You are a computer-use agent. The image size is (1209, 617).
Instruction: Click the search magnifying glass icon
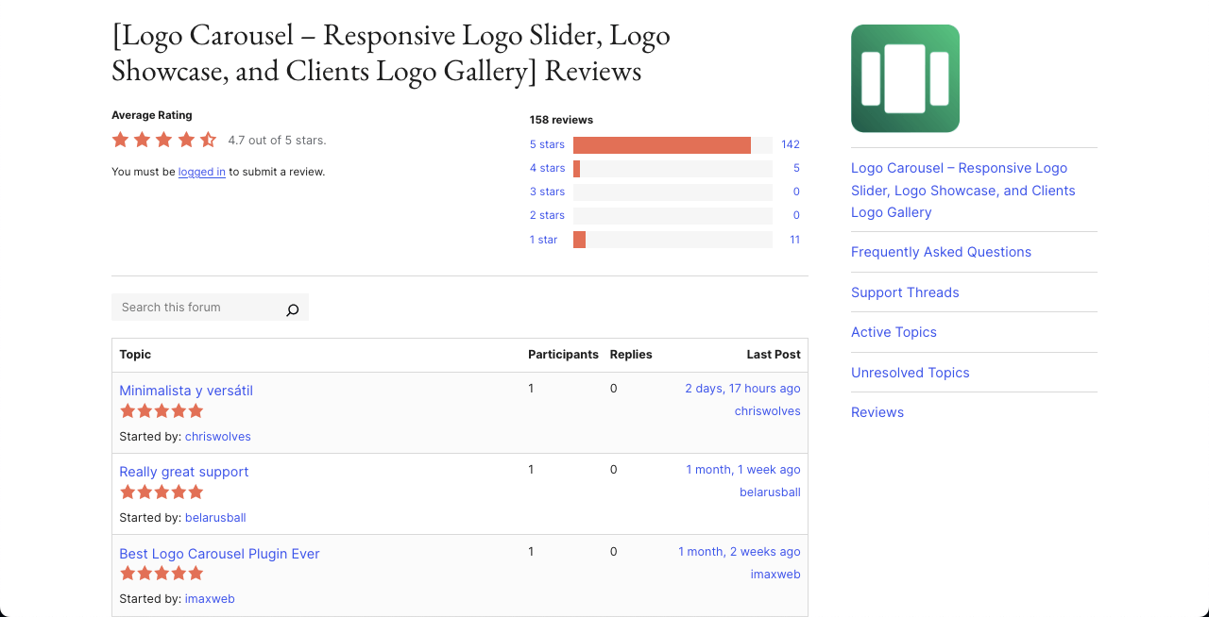click(292, 309)
